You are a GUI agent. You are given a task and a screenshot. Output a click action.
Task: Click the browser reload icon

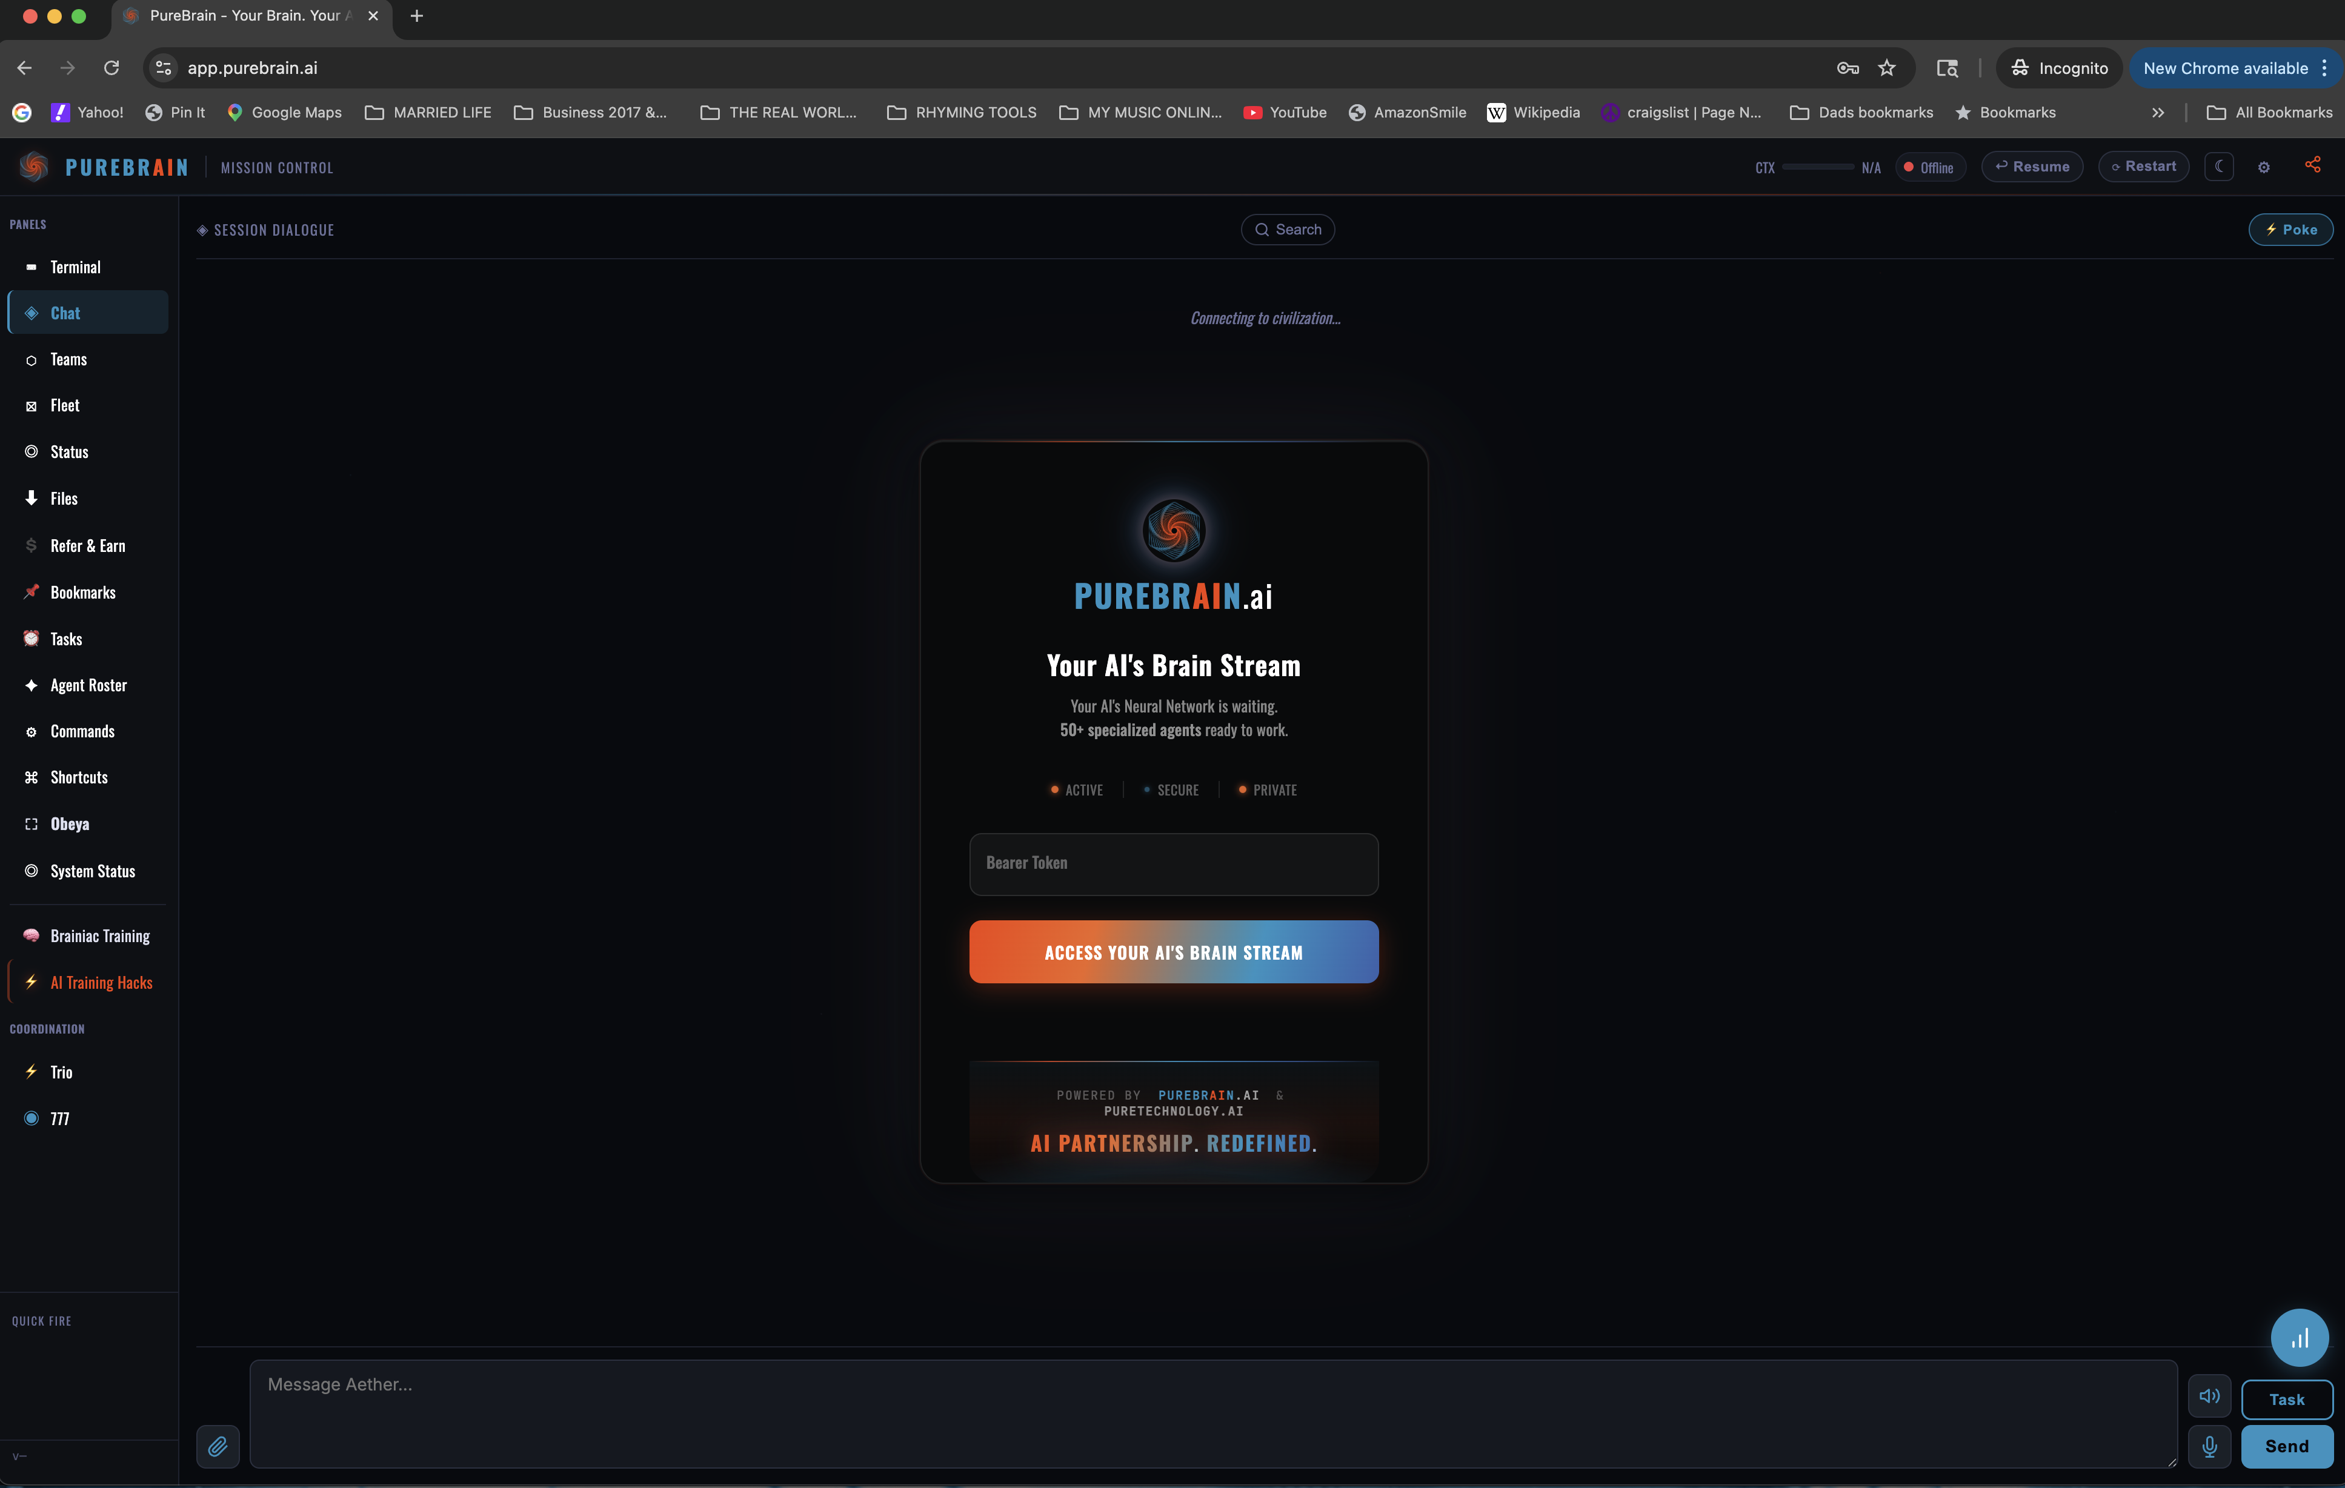point(112,68)
